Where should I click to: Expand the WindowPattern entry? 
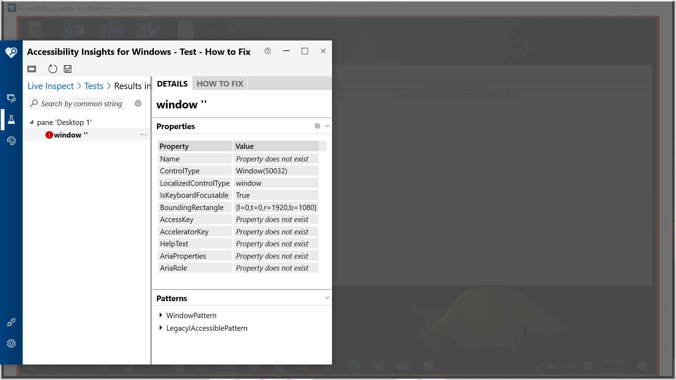161,315
